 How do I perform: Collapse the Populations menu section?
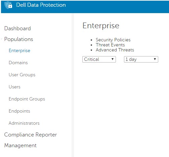point(18,39)
